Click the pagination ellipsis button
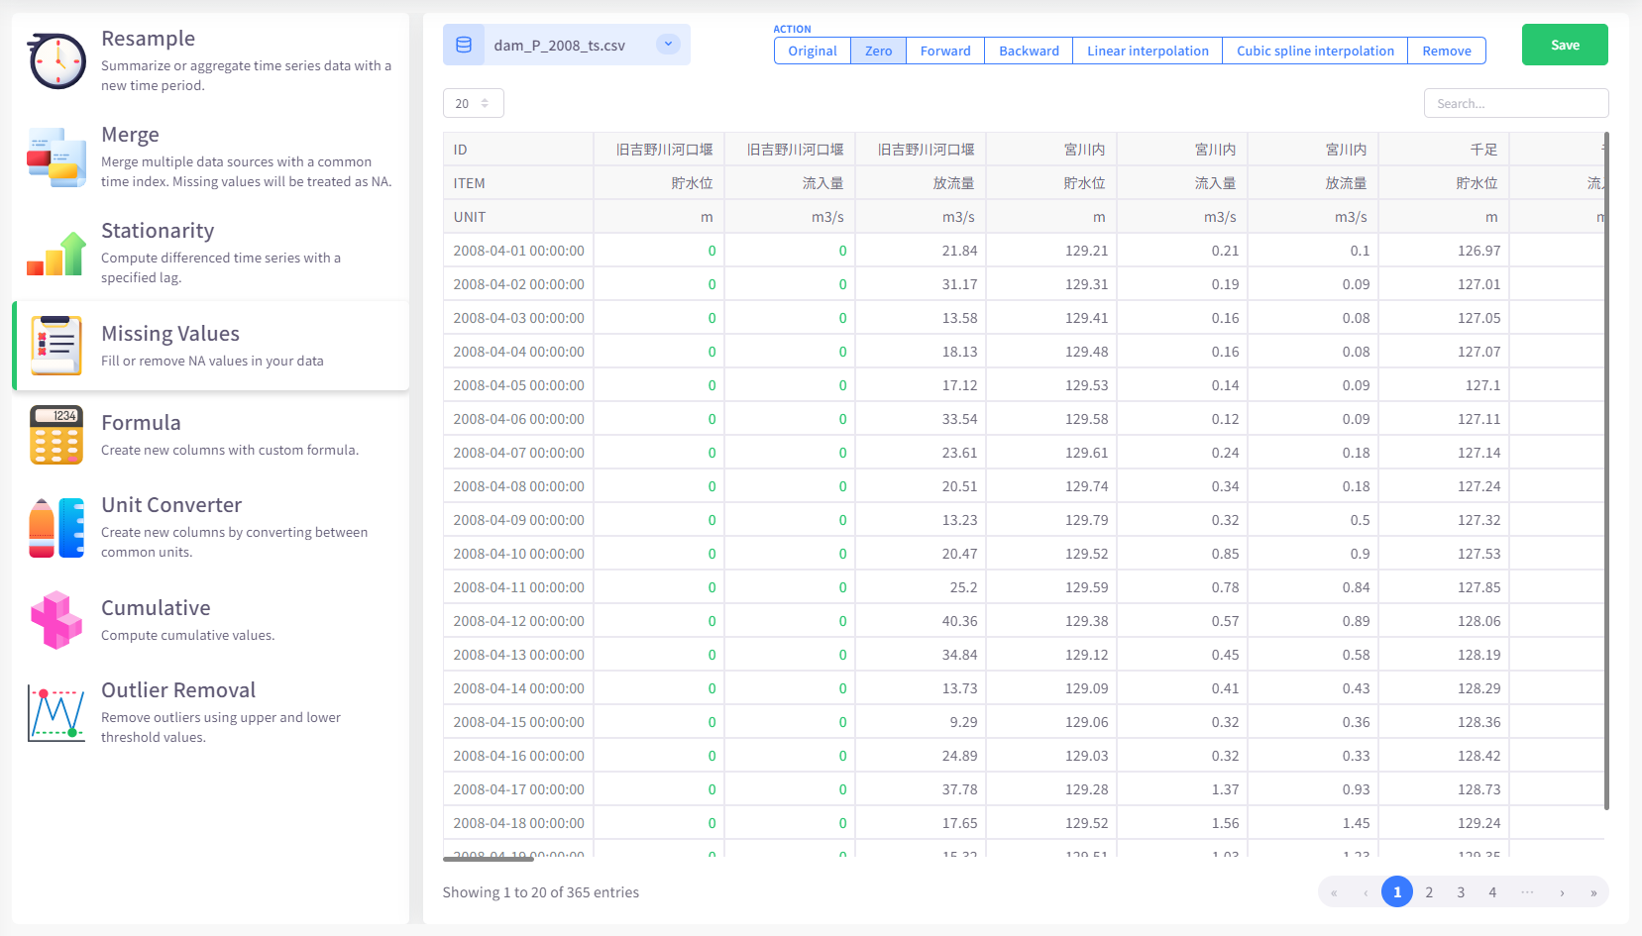Image resolution: width=1642 pixels, height=936 pixels. coord(1527,892)
